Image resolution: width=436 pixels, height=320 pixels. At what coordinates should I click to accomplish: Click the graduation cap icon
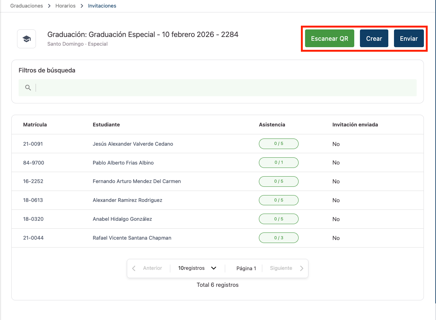pyautogui.click(x=26, y=39)
